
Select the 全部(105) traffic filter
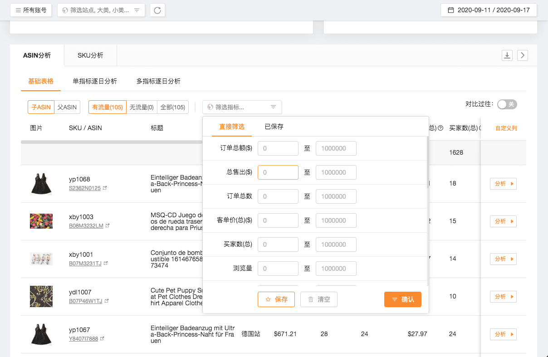point(172,108)
